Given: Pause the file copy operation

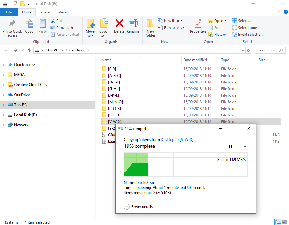Looking at the screenshot, I should click(x=230, y=147).
